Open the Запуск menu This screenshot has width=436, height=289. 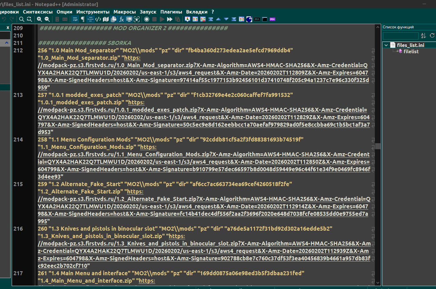pyautogui.click(x=148, y=12)
